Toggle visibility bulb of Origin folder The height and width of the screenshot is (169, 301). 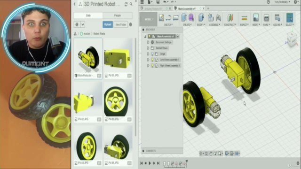pyautogui.click(x=152, y=54)
